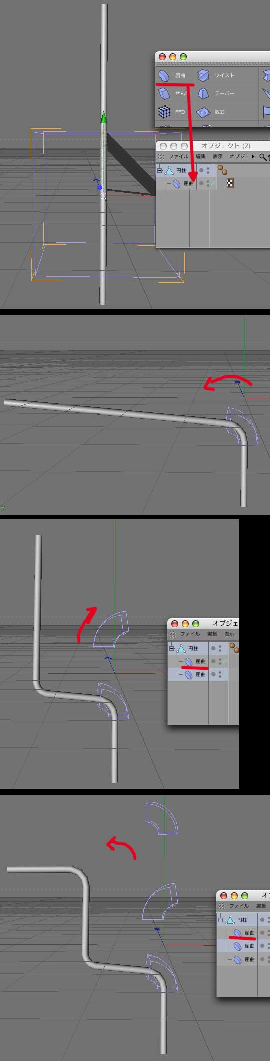Open オブジェ menu in オブジェクト (2) window

(239, 157)
